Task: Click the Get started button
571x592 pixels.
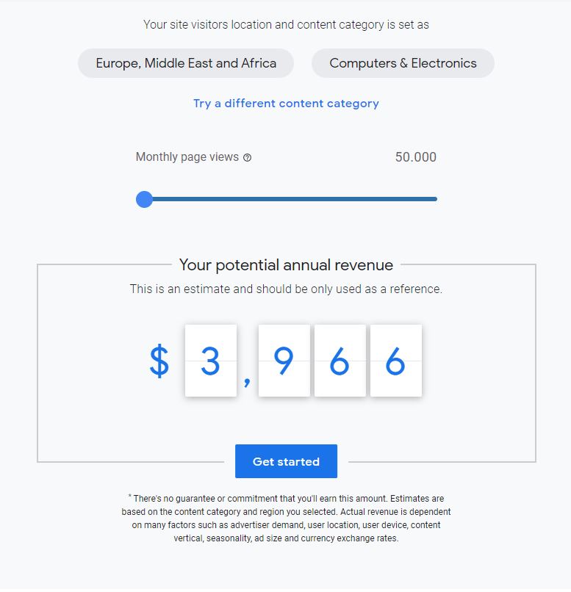Action: (x=286, y=461)
